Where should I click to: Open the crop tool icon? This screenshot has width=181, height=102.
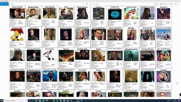(98, 4)
